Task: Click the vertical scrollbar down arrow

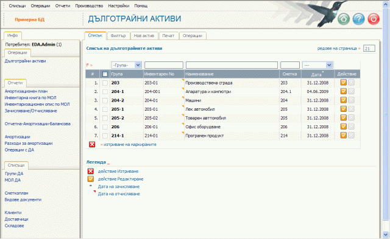Action: pyautogui.click(x=386, y=234)
